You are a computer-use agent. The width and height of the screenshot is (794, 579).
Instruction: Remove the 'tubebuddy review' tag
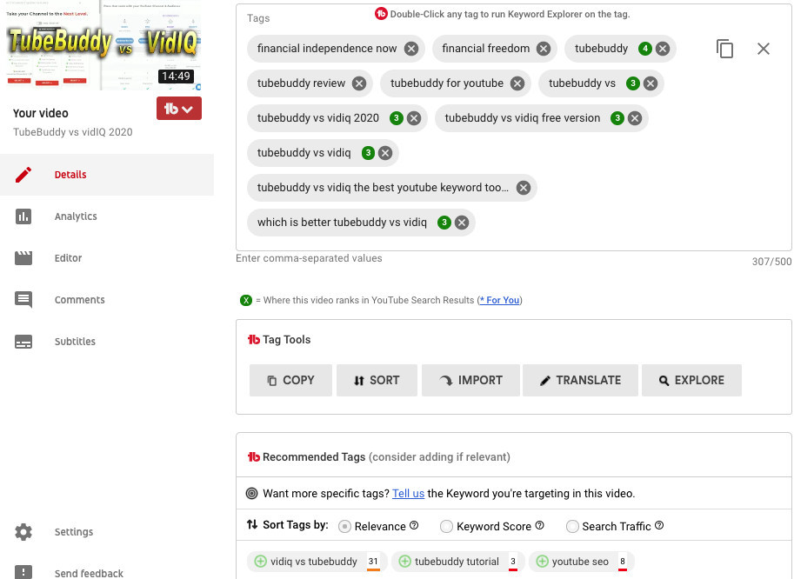[x=359, y=83]
